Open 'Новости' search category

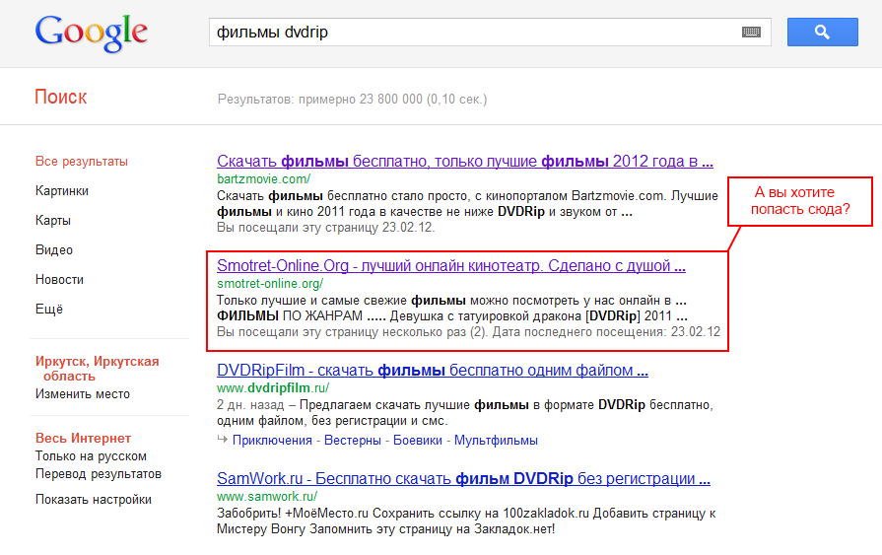59,280
